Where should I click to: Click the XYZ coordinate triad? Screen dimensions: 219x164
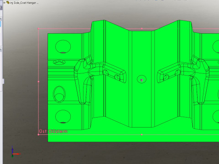pos(16,152)
